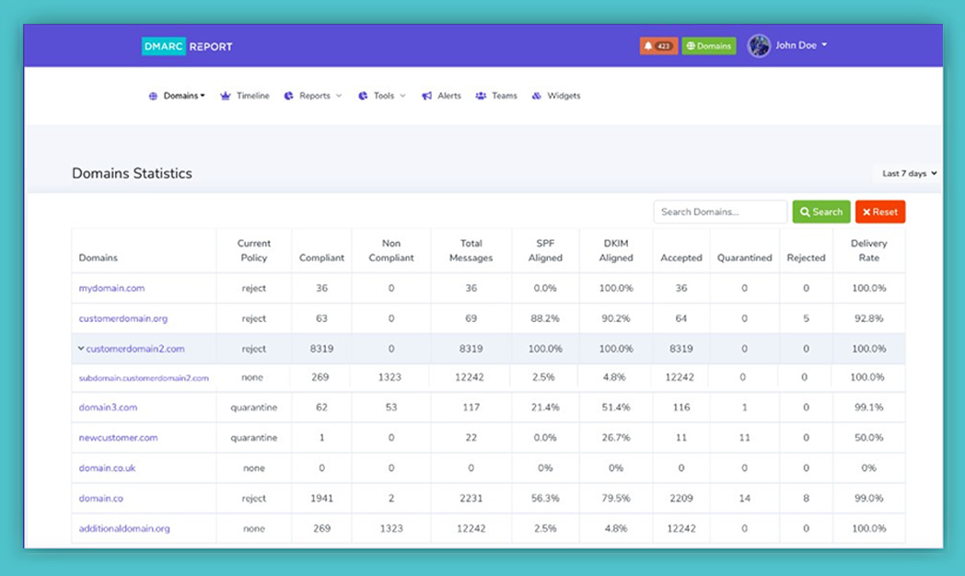Click the Tools icon in navigation

click(363, 96)
